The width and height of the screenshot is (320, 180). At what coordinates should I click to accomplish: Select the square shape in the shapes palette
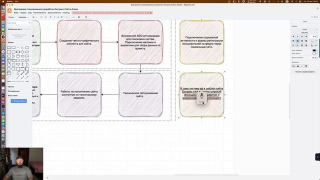pos(9,52)
